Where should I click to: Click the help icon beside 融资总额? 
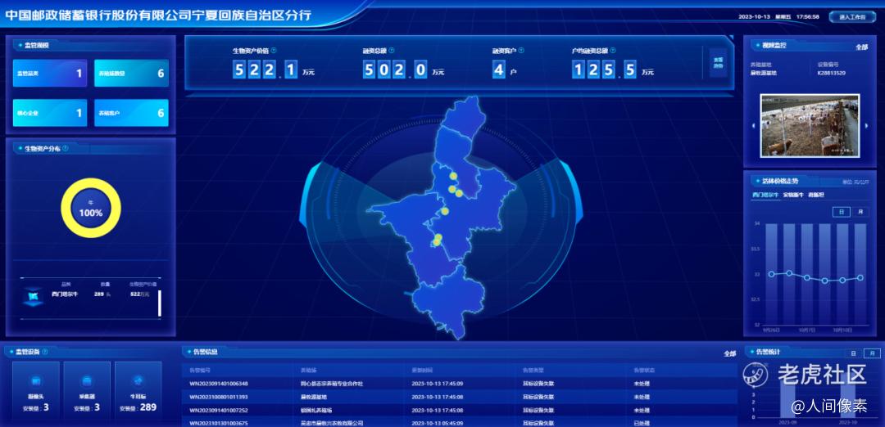392,51
